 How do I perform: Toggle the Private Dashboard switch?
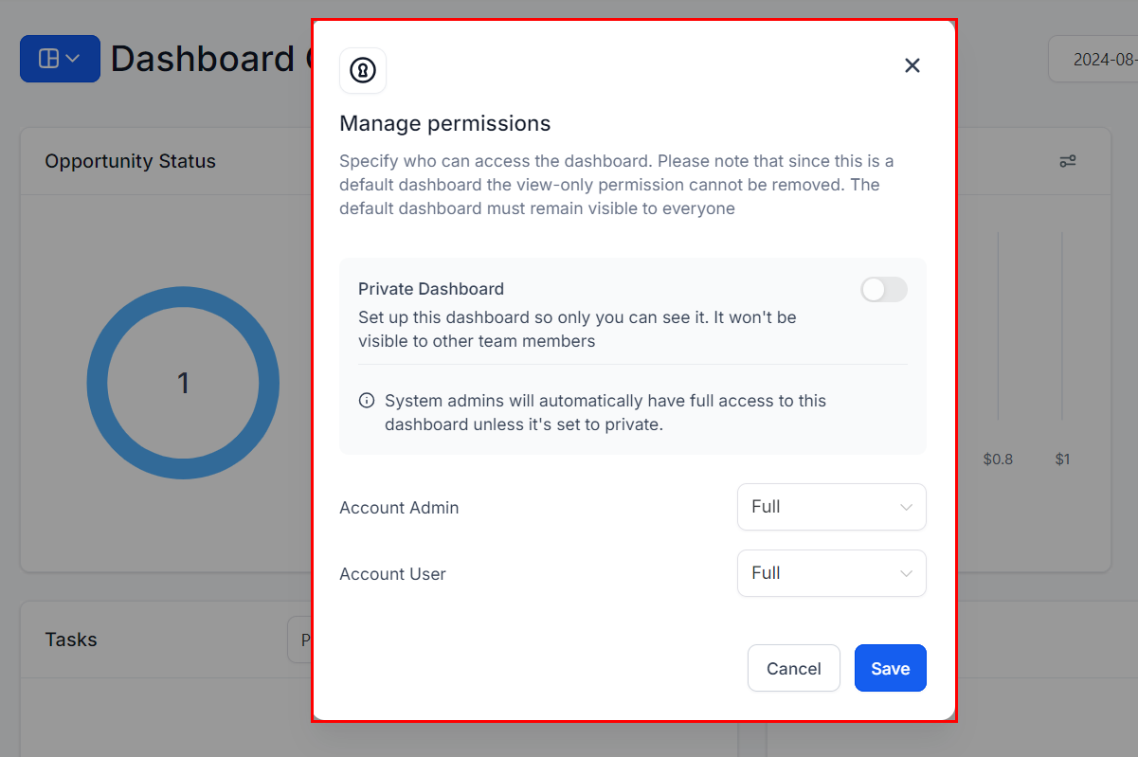[884, 290]
